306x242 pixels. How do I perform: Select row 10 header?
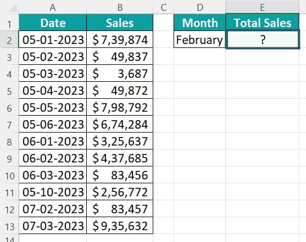click(x=9, y=175)
